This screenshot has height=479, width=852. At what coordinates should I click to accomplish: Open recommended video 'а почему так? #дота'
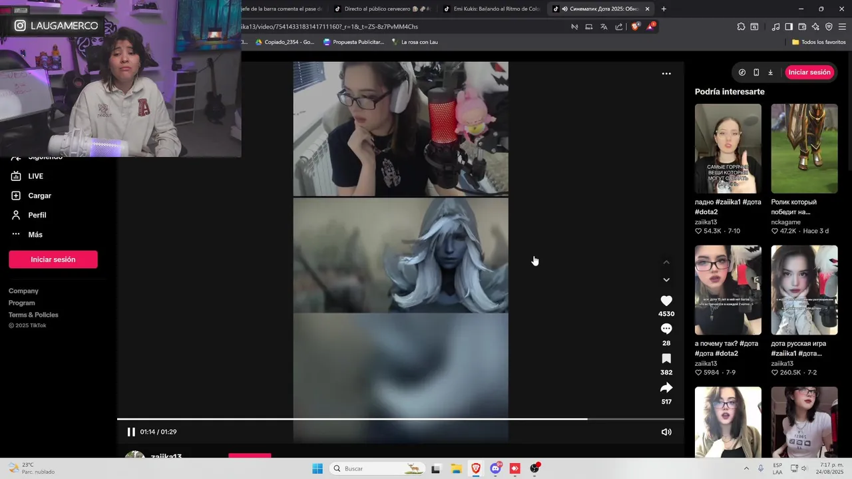[x=728, y=290]
